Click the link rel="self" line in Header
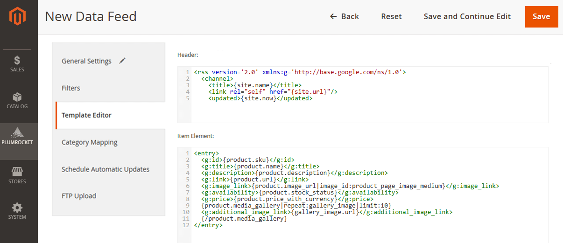This screenshot has width=563, height=243. [273, 92]
